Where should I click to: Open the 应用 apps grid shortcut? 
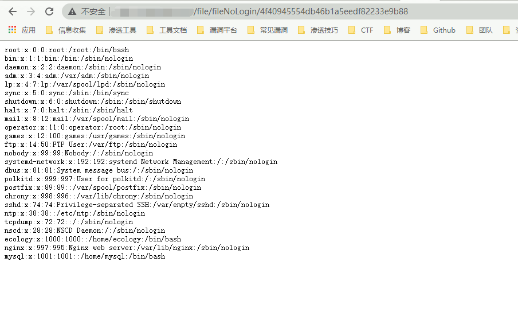(22, 30)
